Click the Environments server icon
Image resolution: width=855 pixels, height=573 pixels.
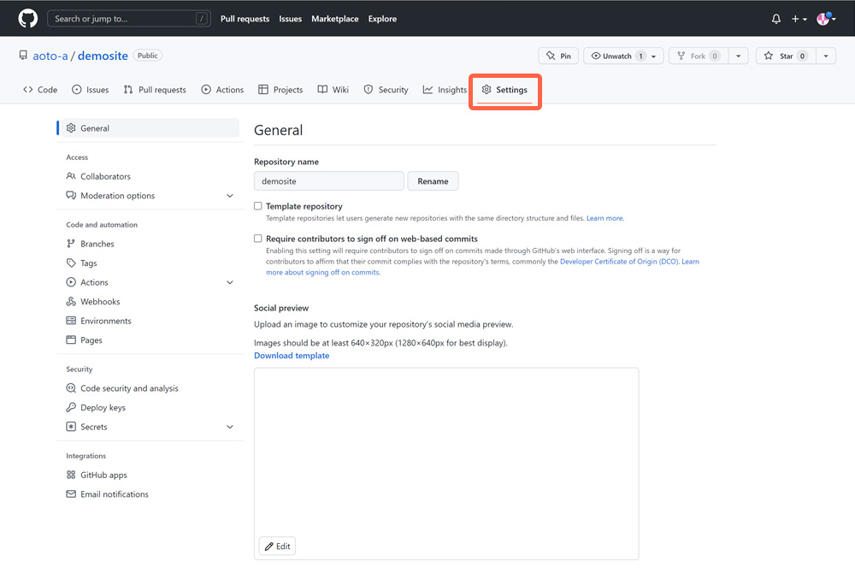point(71,321)
